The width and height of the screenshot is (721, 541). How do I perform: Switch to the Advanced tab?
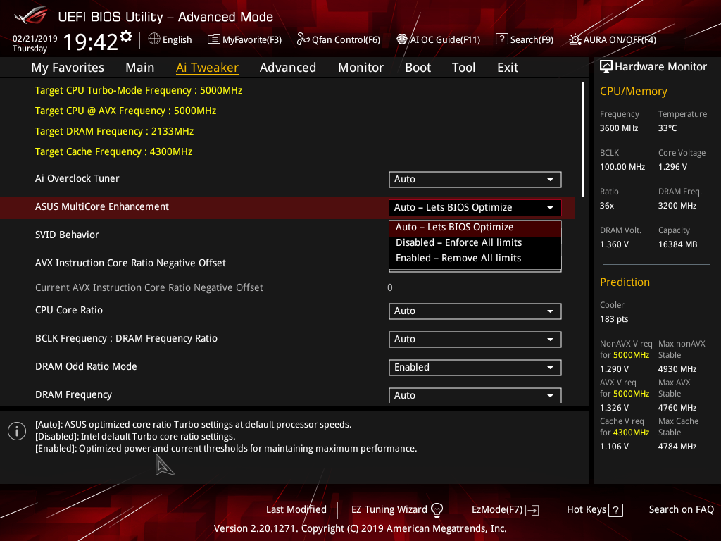[287, 68]
